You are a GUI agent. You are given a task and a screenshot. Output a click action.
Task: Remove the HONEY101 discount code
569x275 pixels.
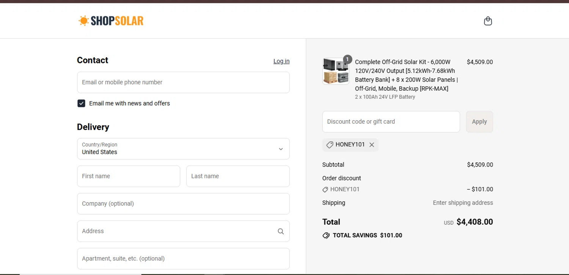pos(372,145)
